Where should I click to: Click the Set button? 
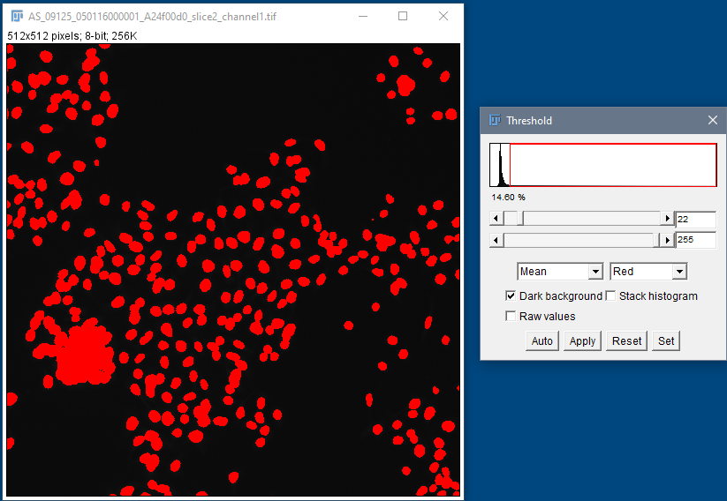click(665, 341)
